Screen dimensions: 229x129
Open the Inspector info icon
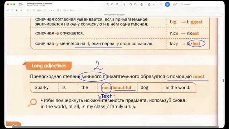125,4
